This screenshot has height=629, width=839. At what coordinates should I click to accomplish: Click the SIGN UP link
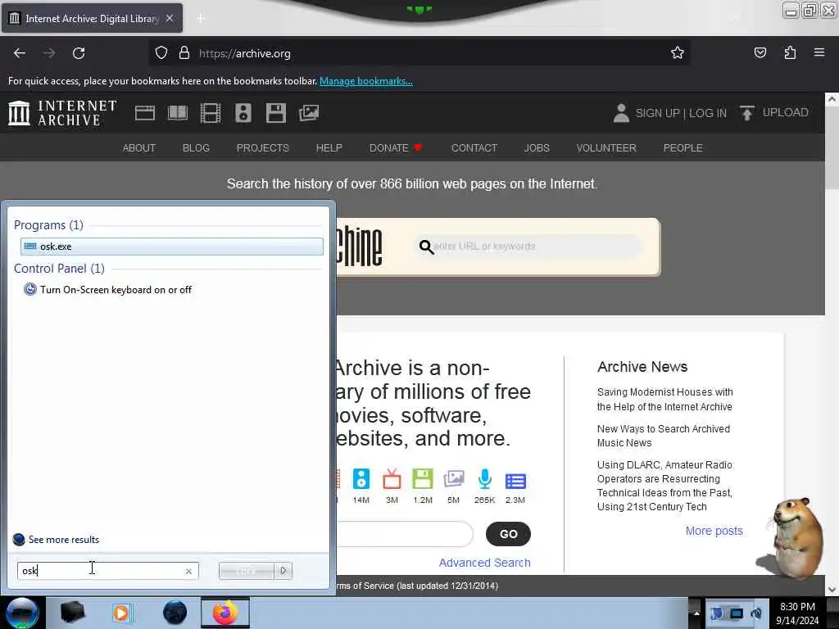point(657,113)
